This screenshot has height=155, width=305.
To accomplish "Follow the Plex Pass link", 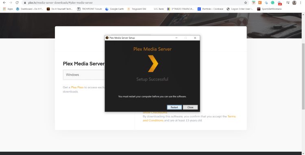I will pos(77,87).
